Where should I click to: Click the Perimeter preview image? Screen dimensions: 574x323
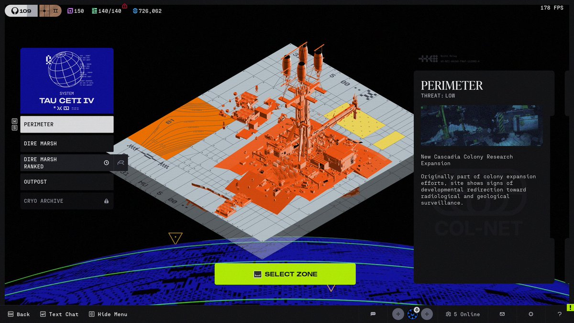click(482, 125)
